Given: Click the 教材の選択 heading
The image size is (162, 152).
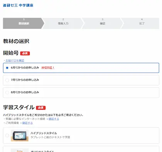Looking at the screenshot, I should click(16, 41).
